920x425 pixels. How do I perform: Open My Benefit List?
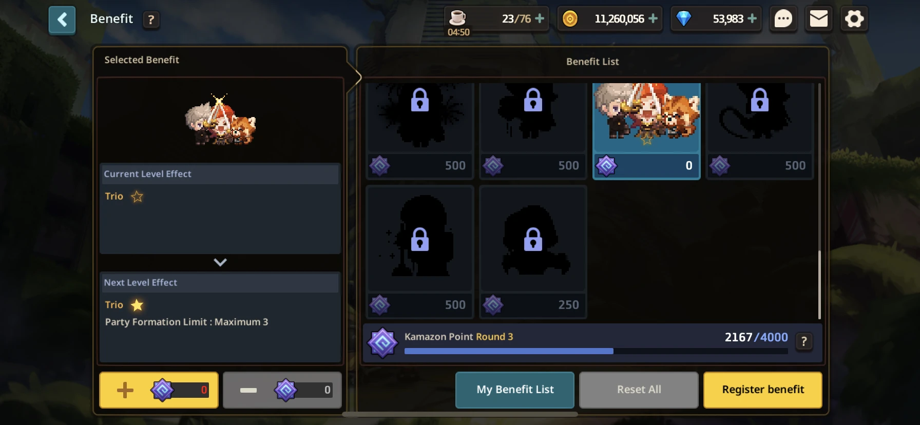click(x=515, y=390)
